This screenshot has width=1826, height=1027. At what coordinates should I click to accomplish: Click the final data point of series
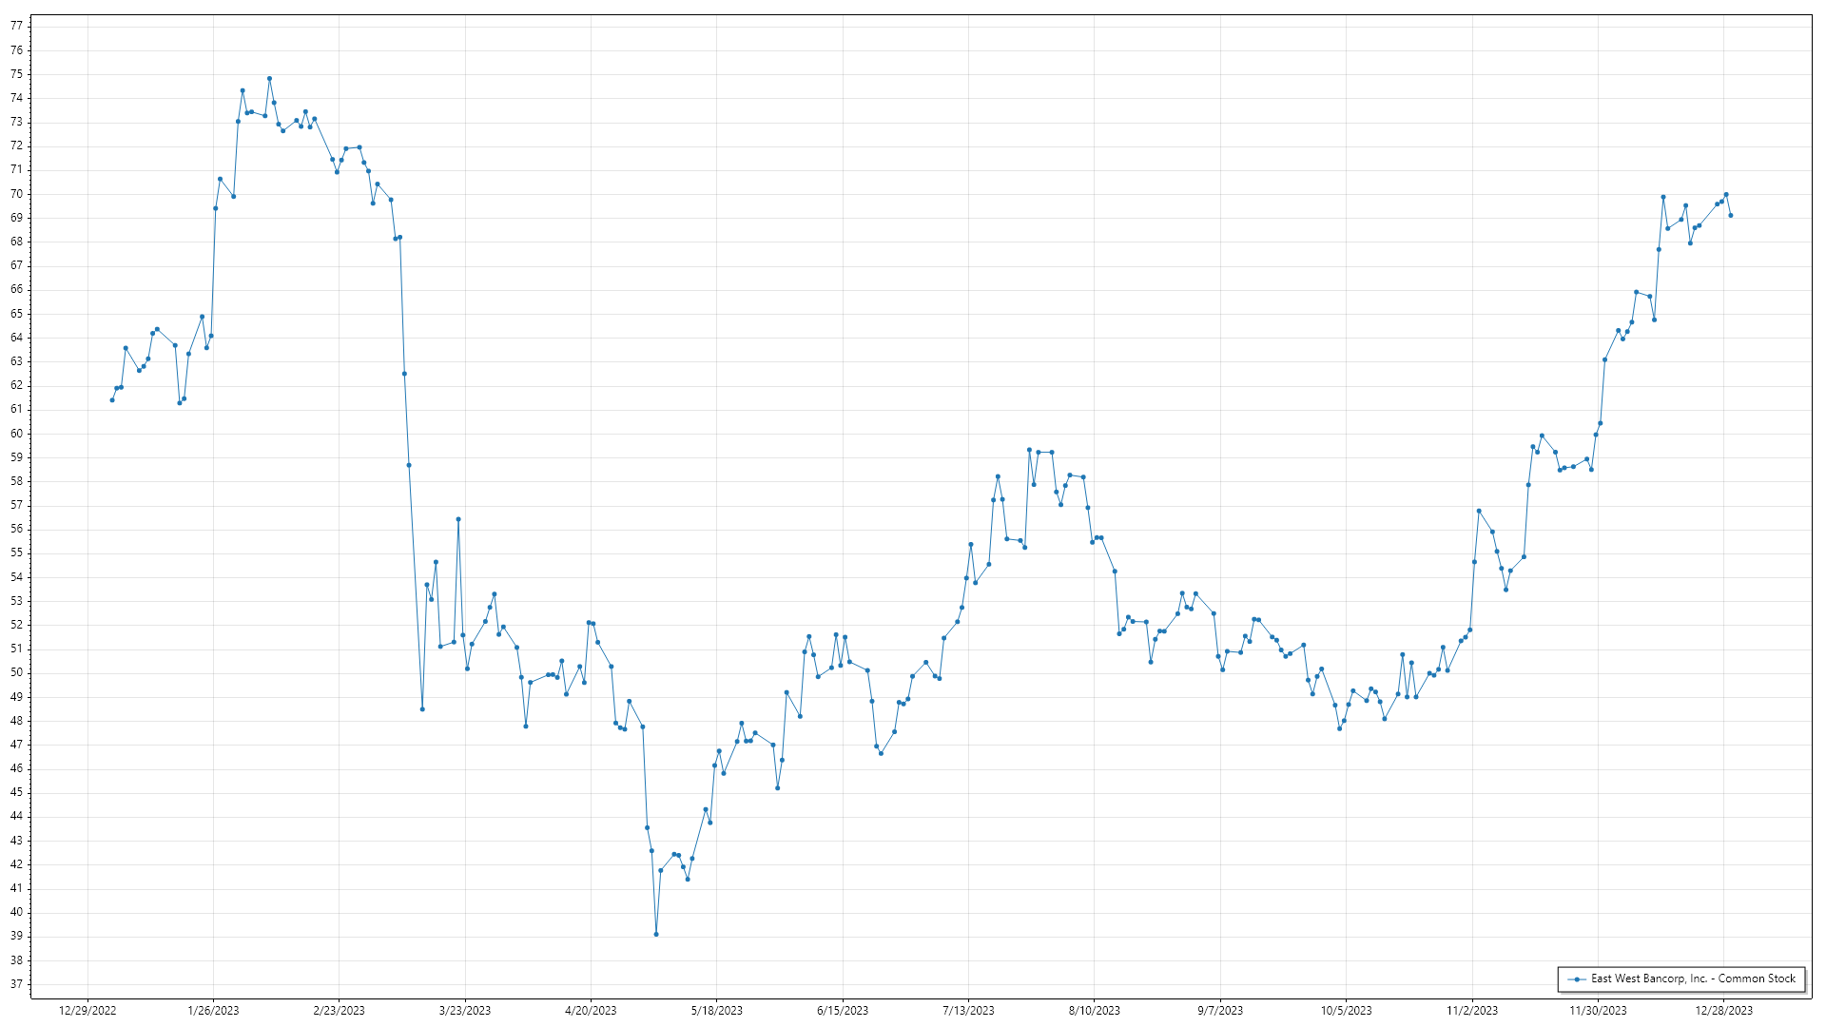[x=1730, y=216]
